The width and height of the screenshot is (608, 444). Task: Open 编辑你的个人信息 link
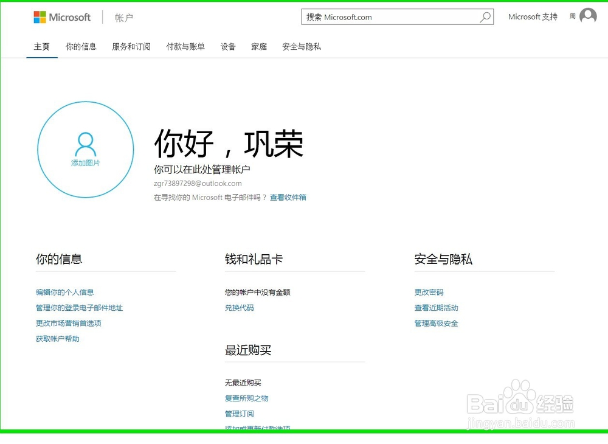pyautogui.click(x=65, y=293)
